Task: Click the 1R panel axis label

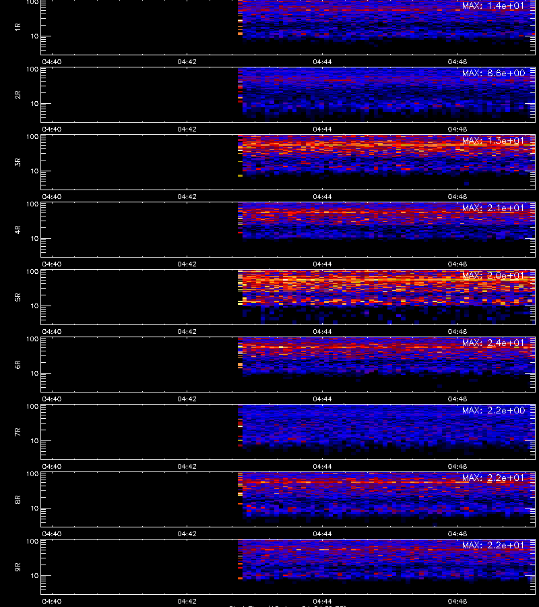Action: click(x=18, y=27)
